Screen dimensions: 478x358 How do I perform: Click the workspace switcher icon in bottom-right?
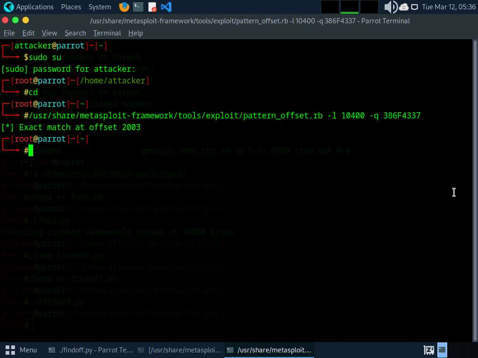point(442,350)
